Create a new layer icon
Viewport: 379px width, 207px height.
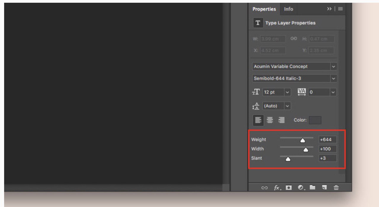325,187
